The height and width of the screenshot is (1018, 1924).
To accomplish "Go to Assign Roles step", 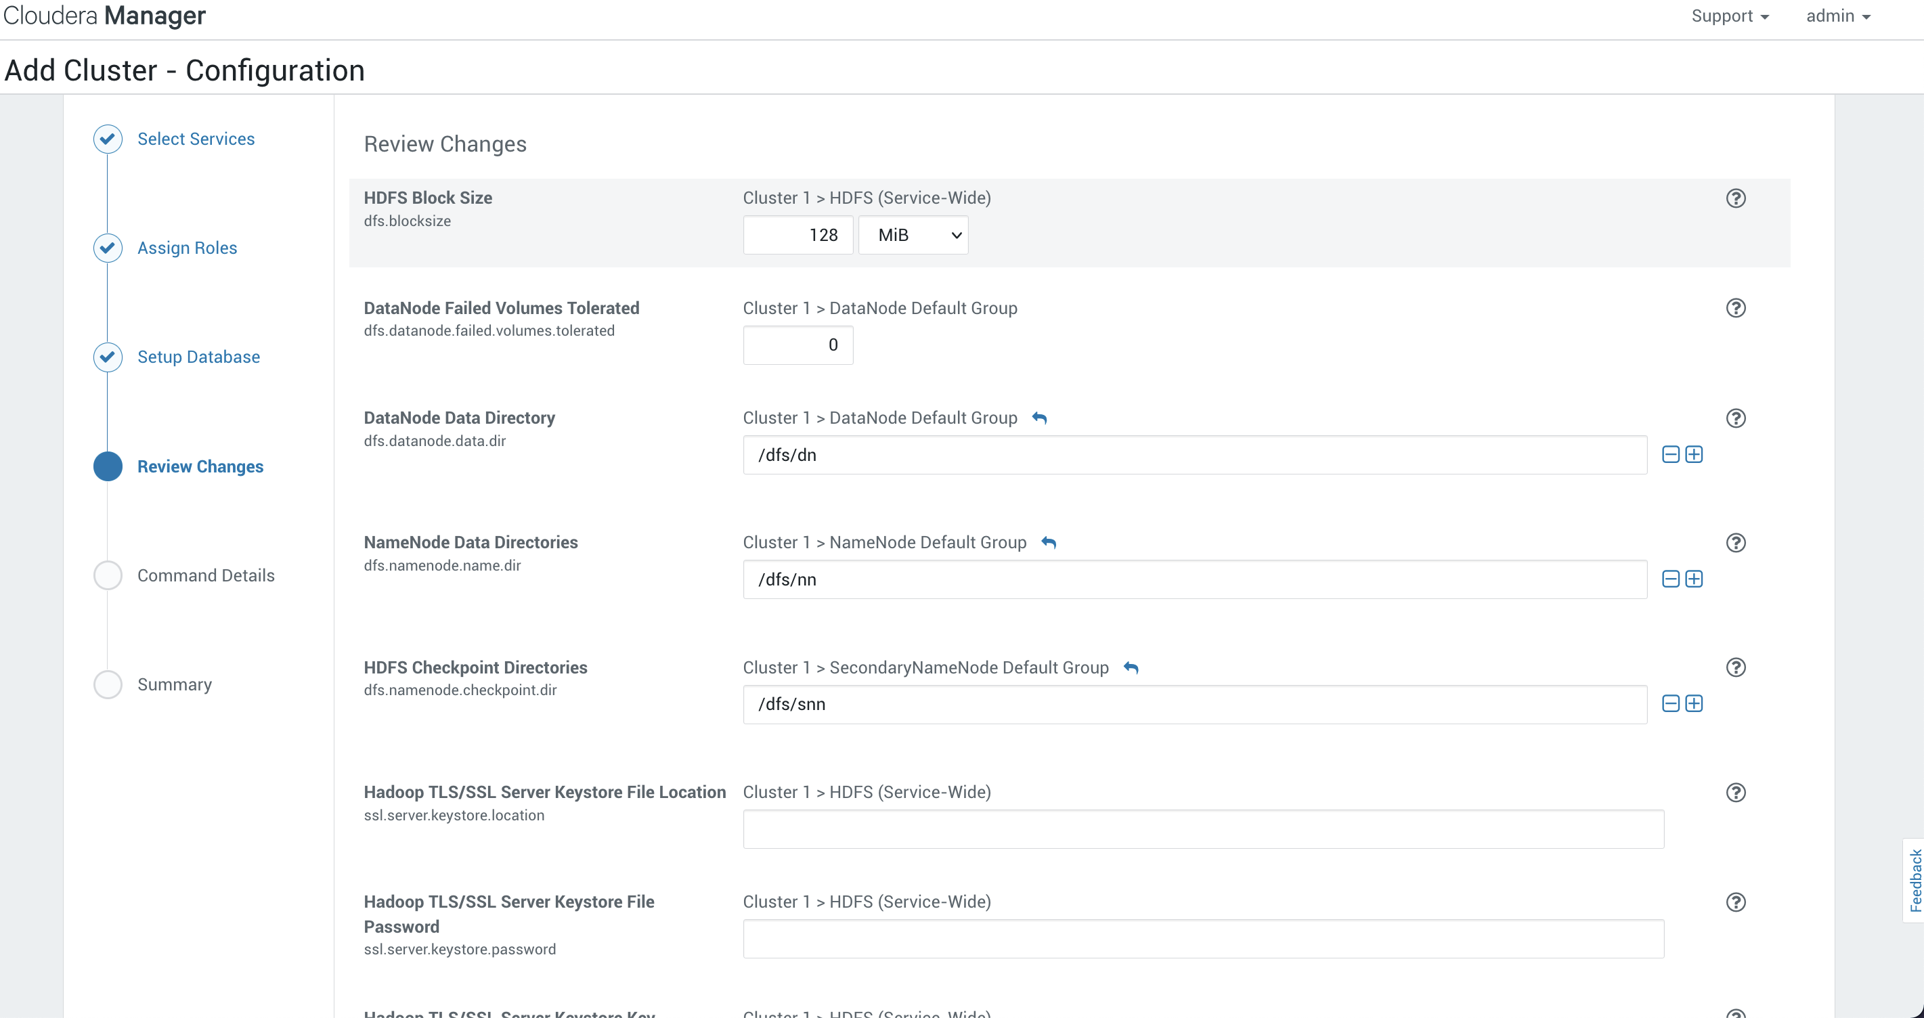I will click(x=188, y=248).
